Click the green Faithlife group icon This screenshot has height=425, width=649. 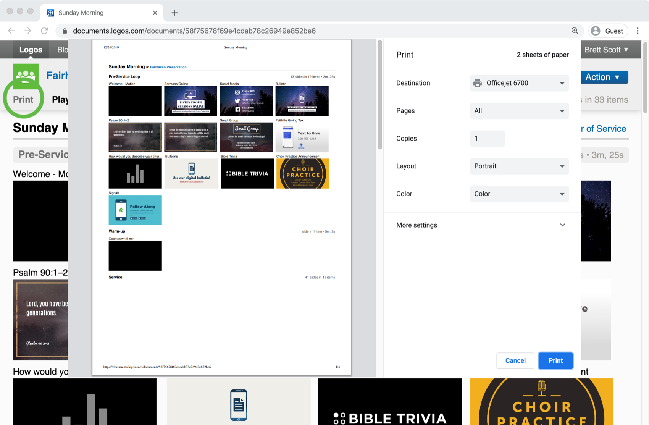click(26, 76)
